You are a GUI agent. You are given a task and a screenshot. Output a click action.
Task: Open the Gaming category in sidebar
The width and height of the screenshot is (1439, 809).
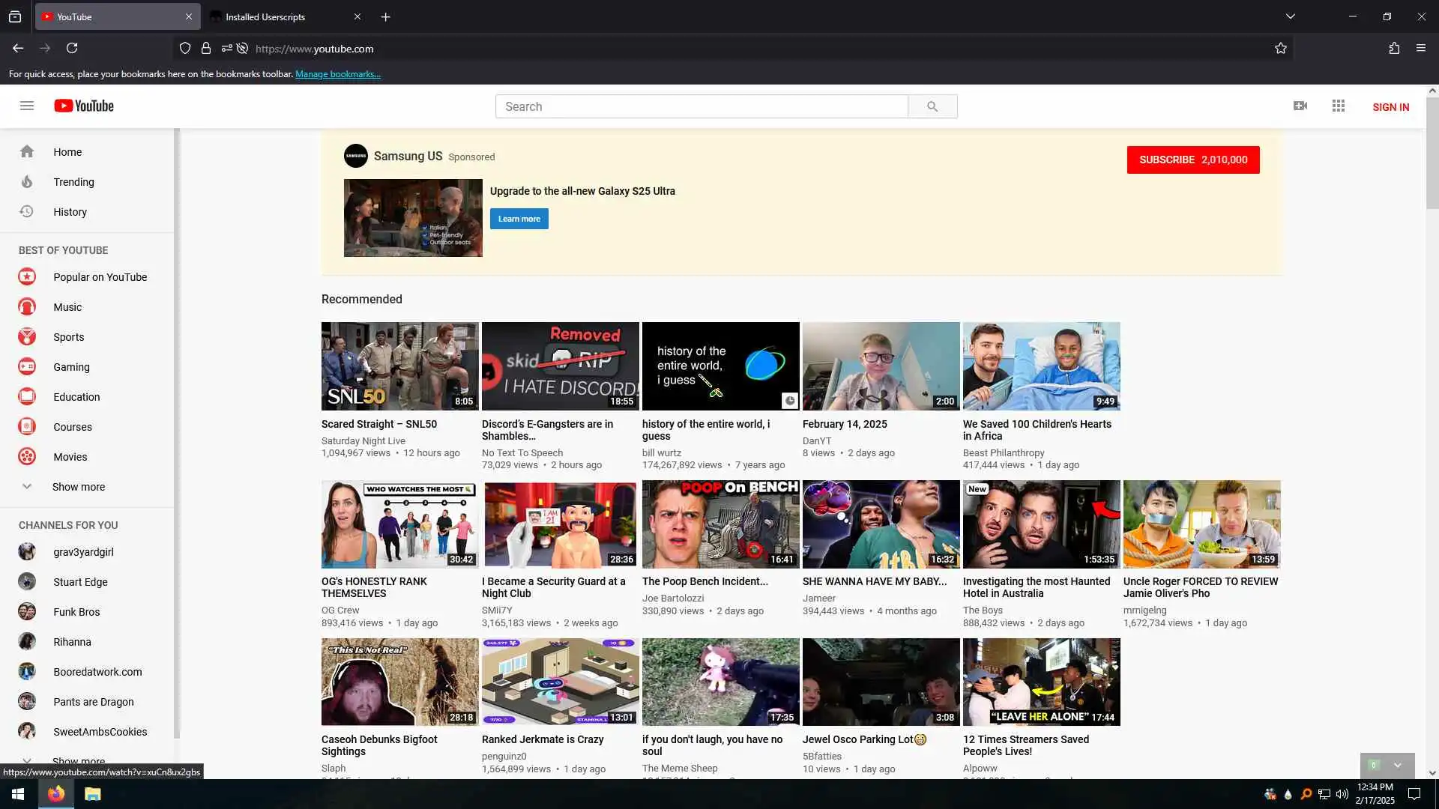click(71, 367)
